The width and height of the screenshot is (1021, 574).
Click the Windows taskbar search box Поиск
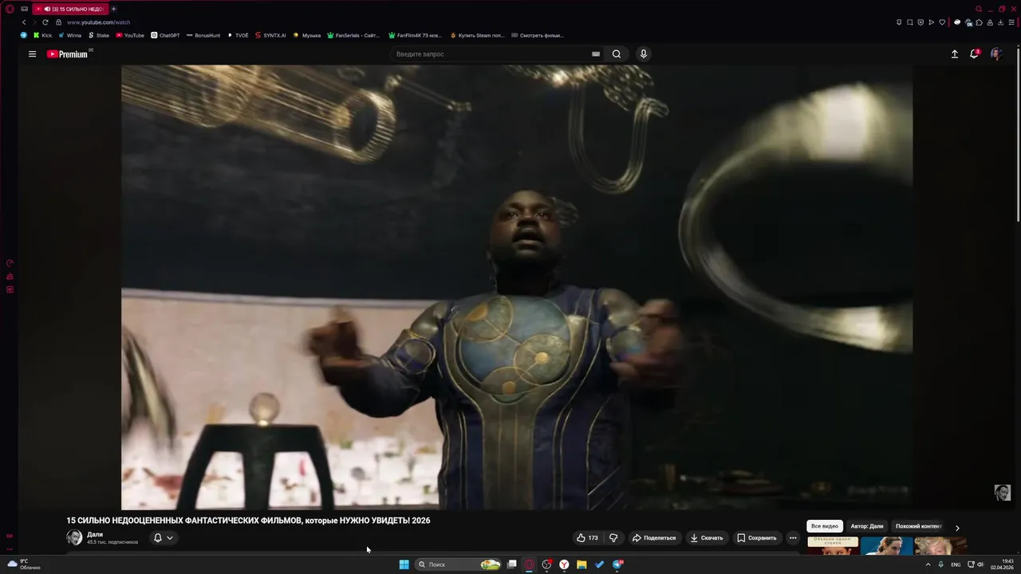(458, 564)
